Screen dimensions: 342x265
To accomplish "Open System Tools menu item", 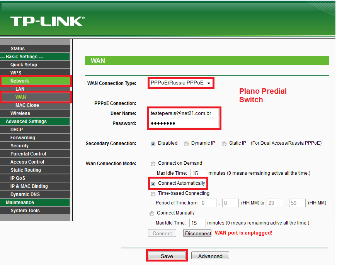I will pyautogui.click(x=35, y=211).
